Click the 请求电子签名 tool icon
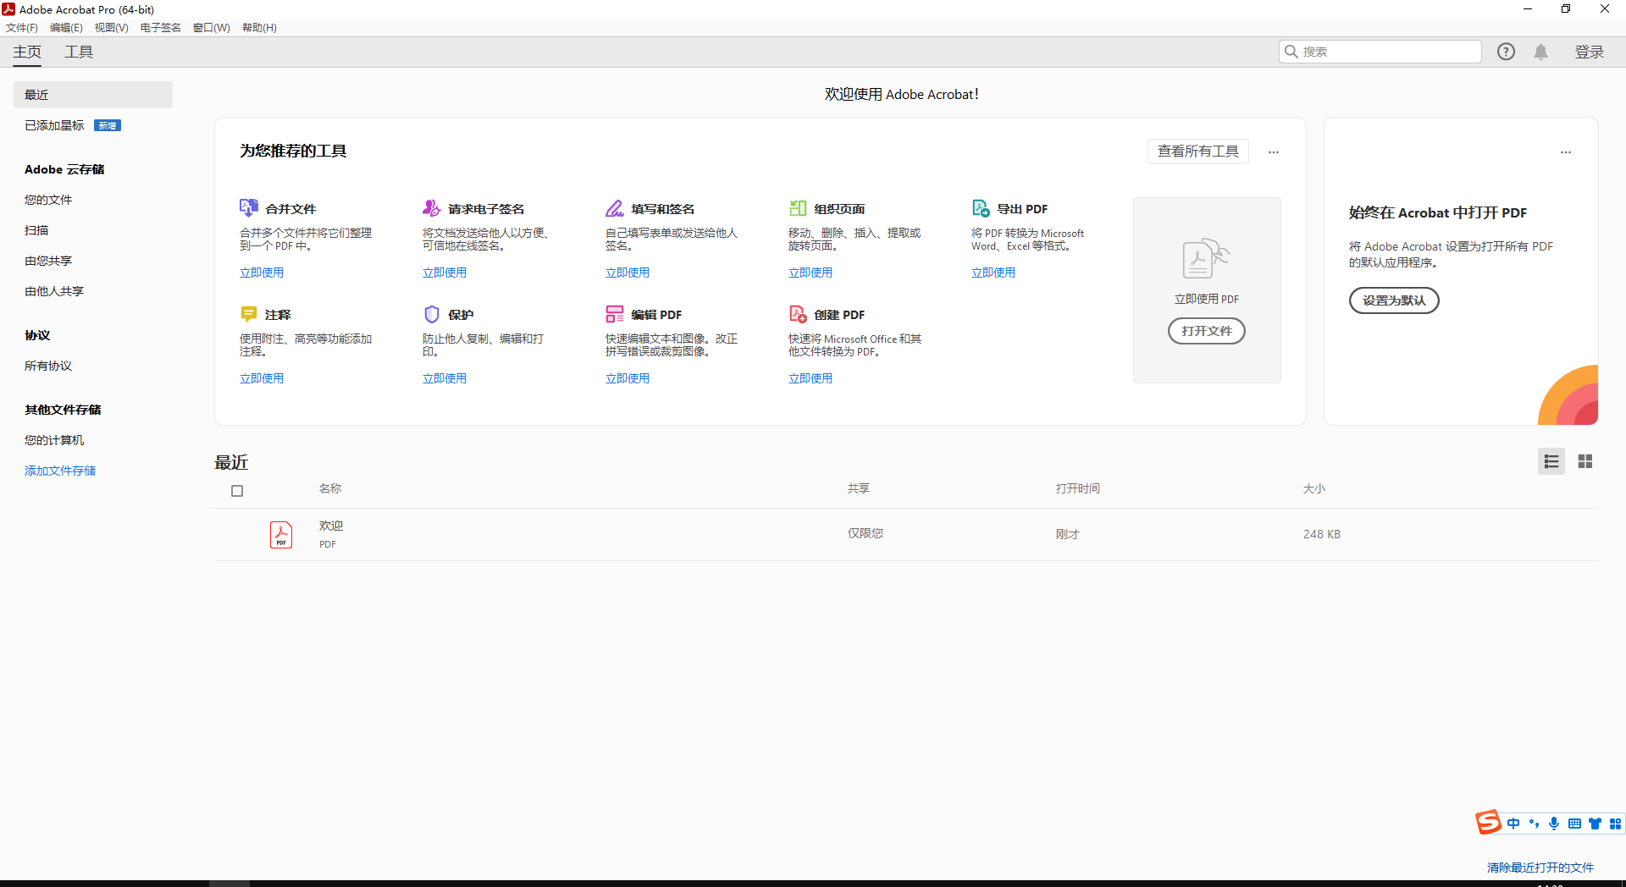 tap(431, 208)
